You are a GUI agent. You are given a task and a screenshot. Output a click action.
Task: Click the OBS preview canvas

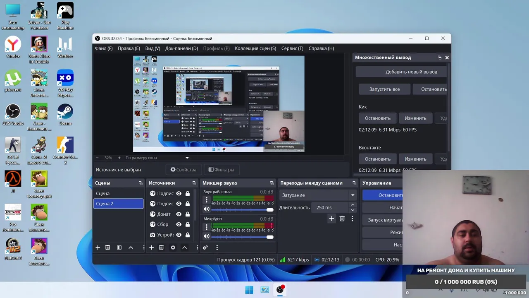pos(219,104)
